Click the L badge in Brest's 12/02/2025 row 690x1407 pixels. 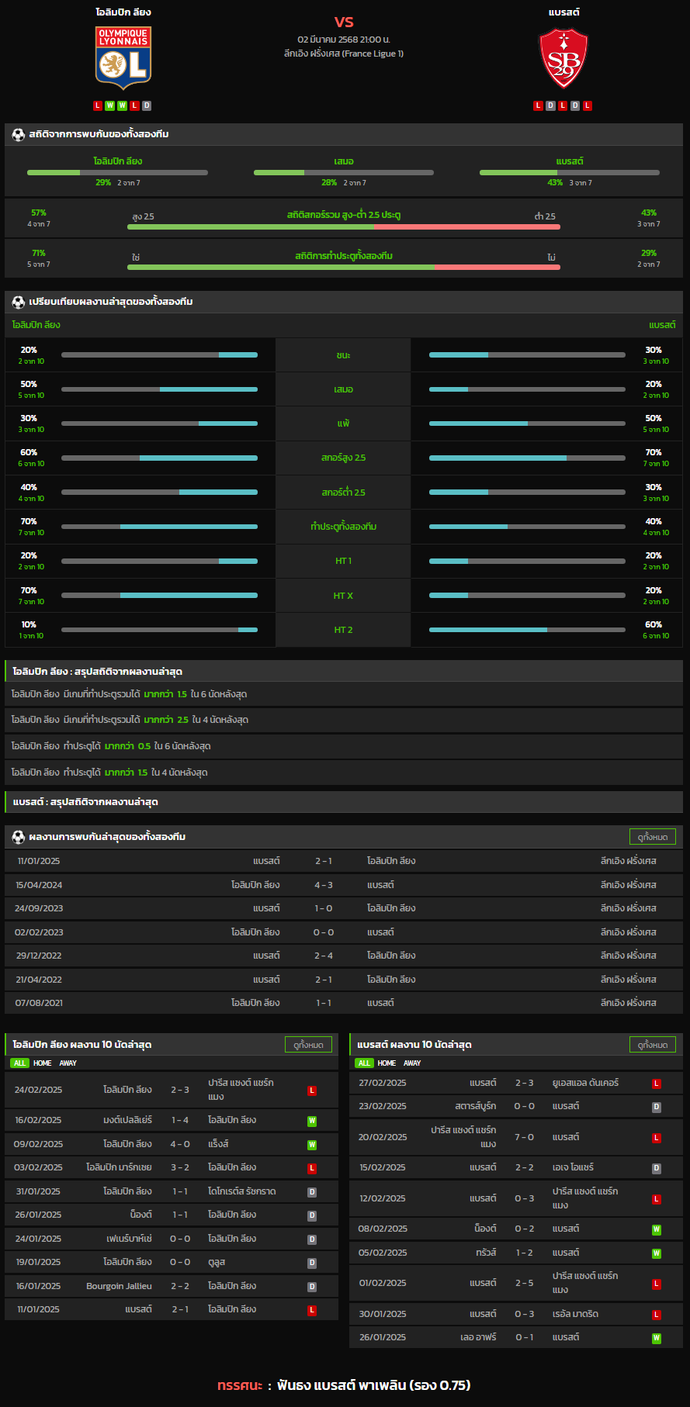tap(657, 1199)
